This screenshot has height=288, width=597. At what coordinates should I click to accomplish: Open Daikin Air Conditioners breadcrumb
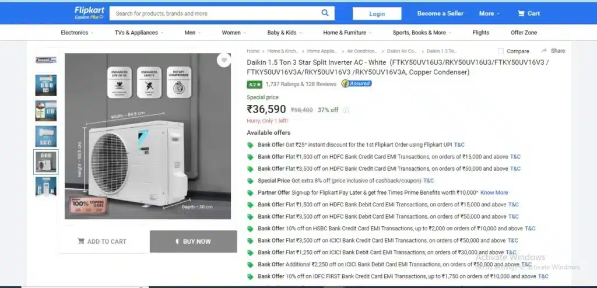[x=402, y=51]
